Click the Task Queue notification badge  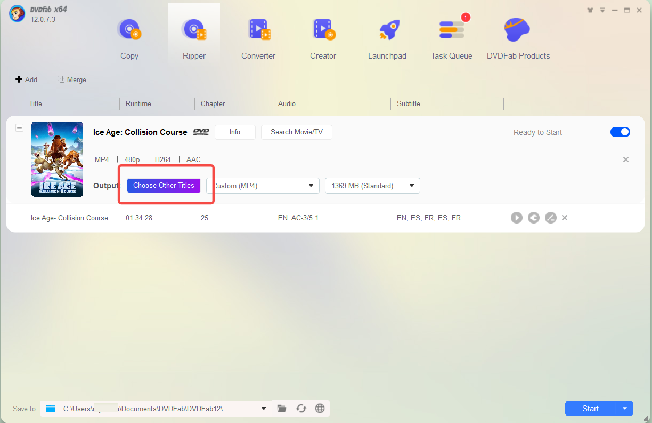[466, 18]
